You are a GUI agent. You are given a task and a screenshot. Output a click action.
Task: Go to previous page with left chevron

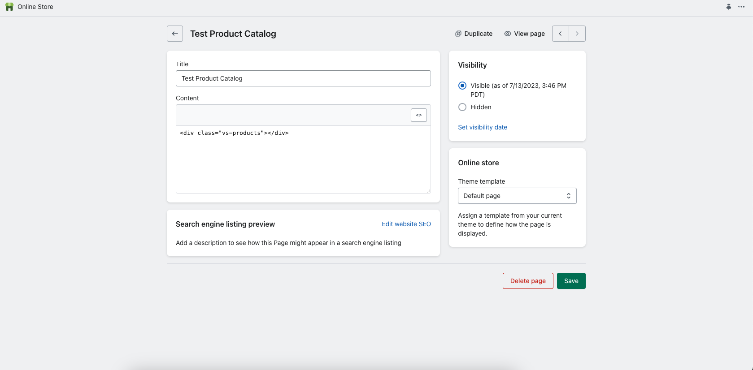tap(561, 34)
